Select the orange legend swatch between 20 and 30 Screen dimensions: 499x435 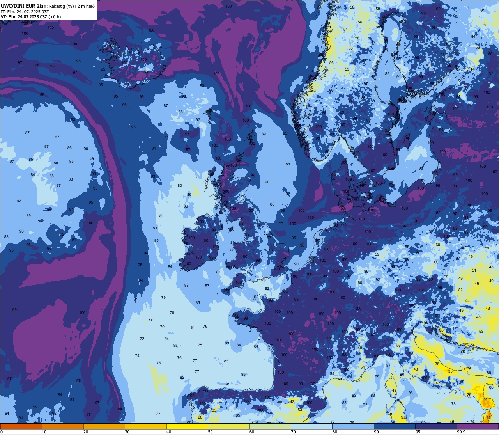click(104, 426)
